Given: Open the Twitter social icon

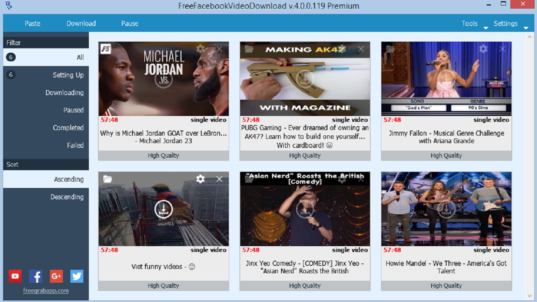Looking at the screenshot, I should (x=77, y=276).
